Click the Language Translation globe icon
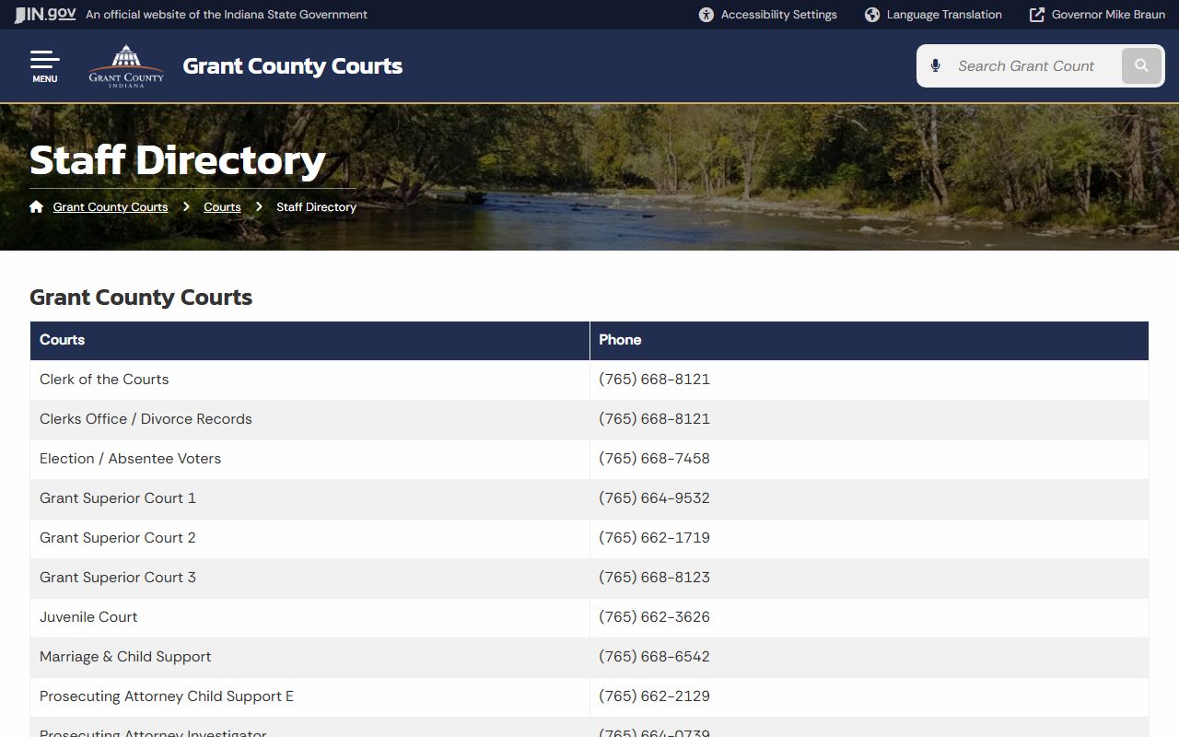1179x737 pixels. 872,15
